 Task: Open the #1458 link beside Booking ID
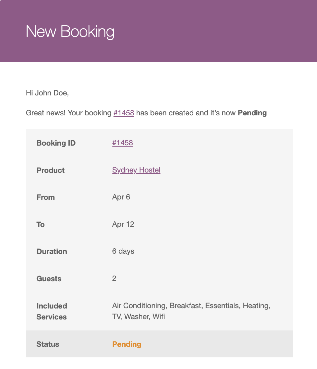122,143
